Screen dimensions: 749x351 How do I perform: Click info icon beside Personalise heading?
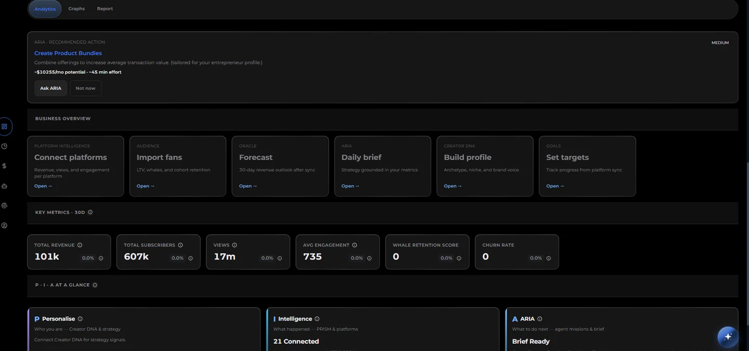pos(80,319)
